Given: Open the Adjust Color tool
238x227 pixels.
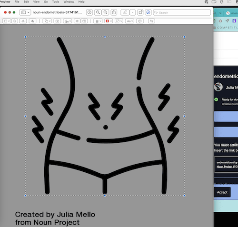Looking at the screenshot, I should click(x=77, y=21).
